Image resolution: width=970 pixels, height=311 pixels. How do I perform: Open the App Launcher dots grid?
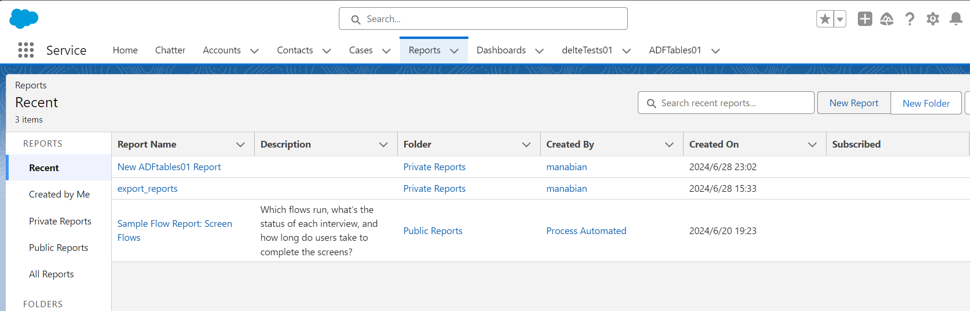click(x=26, y=50)
